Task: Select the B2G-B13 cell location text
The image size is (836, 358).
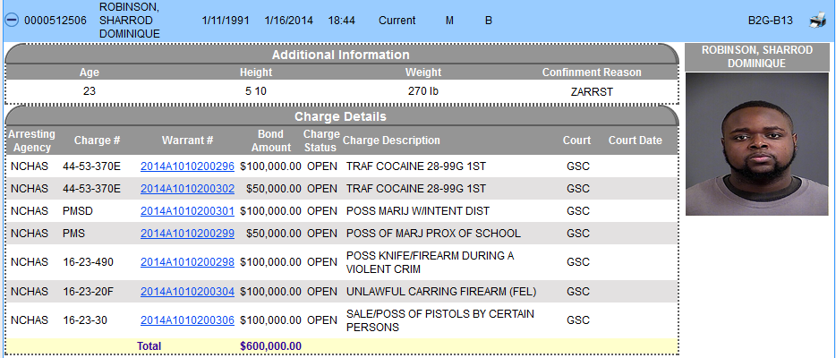Action: coord(771,21)
